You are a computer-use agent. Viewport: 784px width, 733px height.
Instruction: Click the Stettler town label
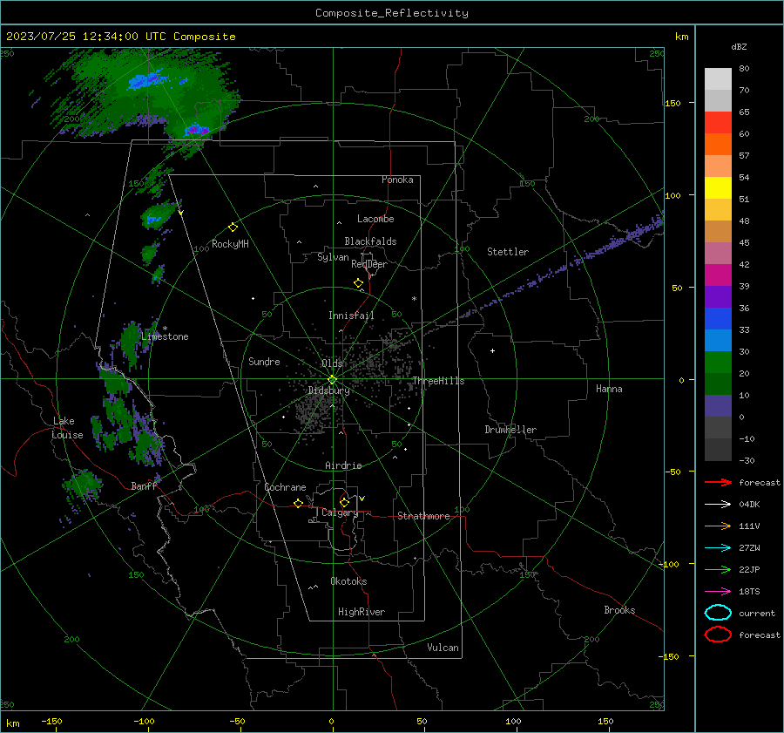508,252
